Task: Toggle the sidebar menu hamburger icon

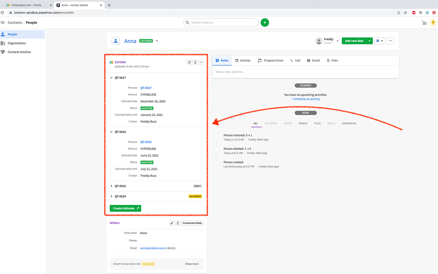Action: [x=3, y=23]
